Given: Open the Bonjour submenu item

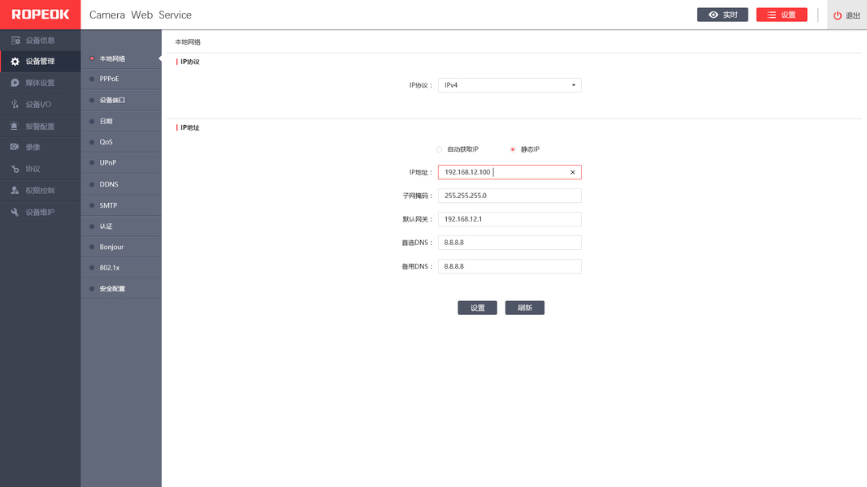Looking at the screenshot, I should [121, 247].
